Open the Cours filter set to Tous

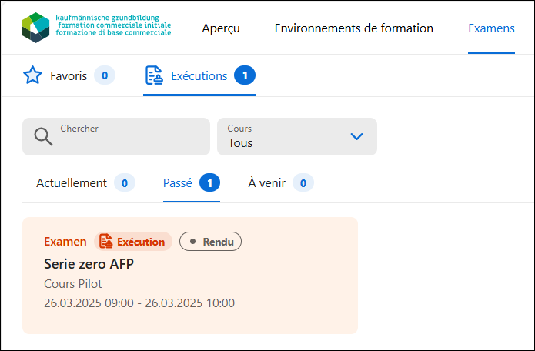[x=297, y=136]
